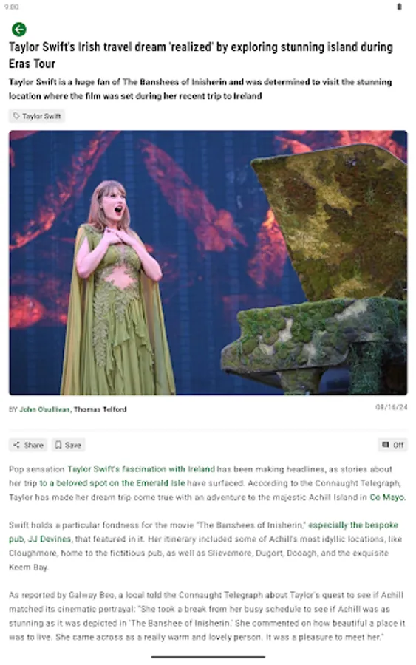Tap the green back arrow icon
The height and width of the screenshot is (665, 416).
[19, 30]
